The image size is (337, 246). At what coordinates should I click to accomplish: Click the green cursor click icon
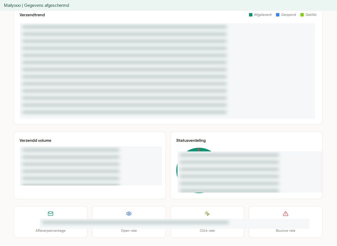coord(207,214)
